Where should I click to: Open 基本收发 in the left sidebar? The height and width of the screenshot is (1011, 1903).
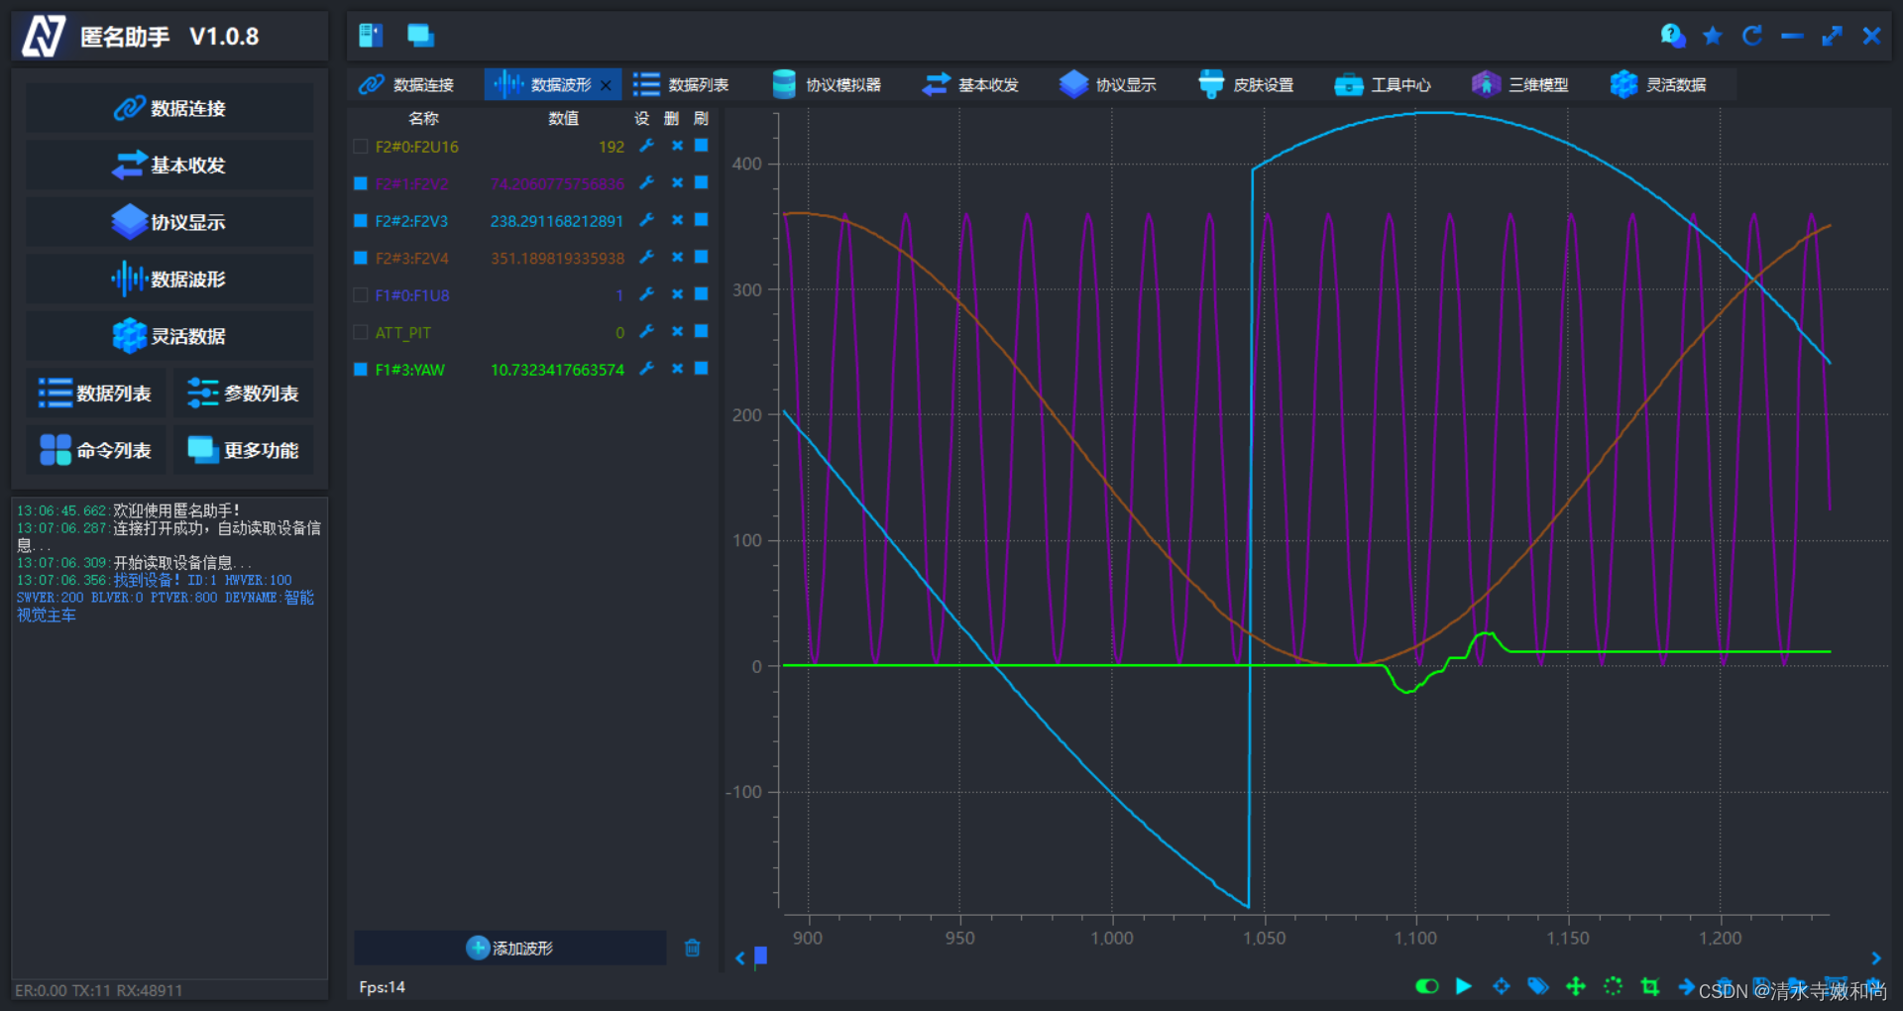(169, 165)
